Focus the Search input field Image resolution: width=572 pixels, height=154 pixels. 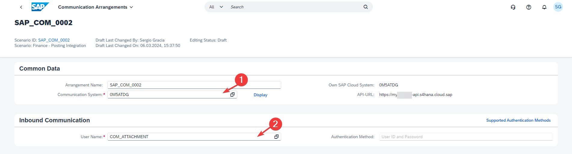(295, 7)
